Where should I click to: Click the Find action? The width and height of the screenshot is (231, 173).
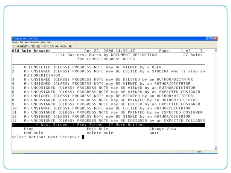coord(29,129)
